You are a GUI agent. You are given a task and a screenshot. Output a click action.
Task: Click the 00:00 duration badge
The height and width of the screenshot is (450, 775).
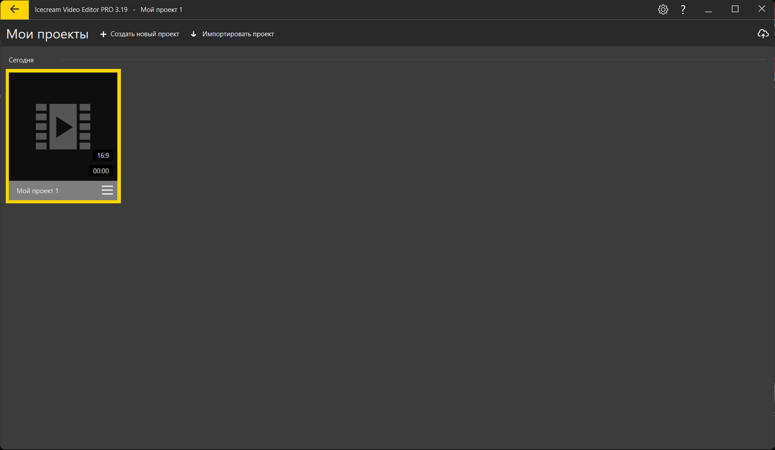[101, 171]
